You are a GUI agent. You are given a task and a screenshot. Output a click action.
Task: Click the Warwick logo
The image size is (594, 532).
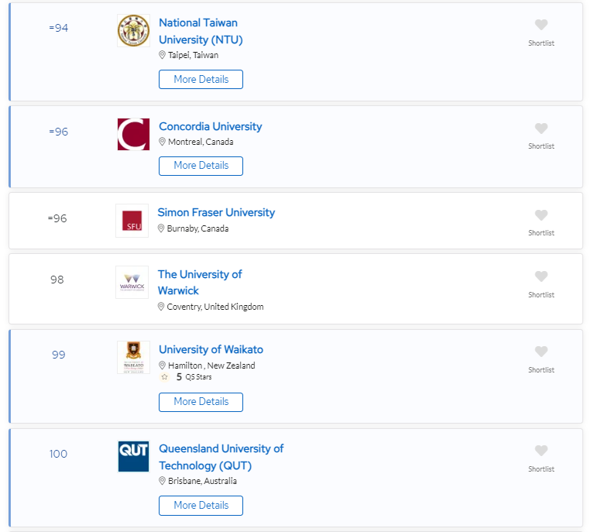132,282
